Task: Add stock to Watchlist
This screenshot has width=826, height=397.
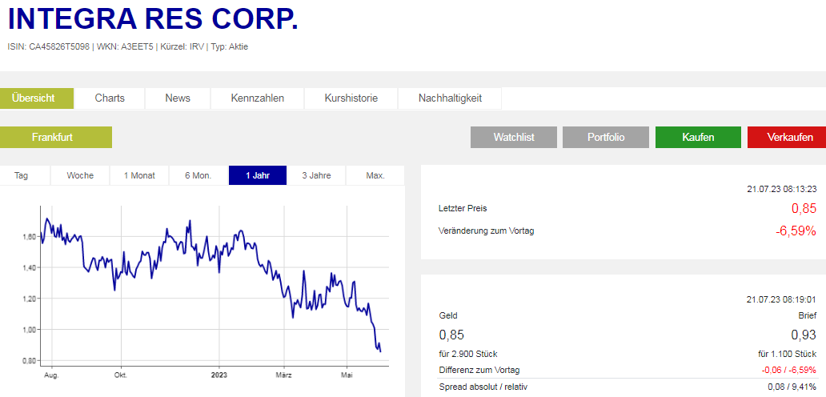Action: 514,138
